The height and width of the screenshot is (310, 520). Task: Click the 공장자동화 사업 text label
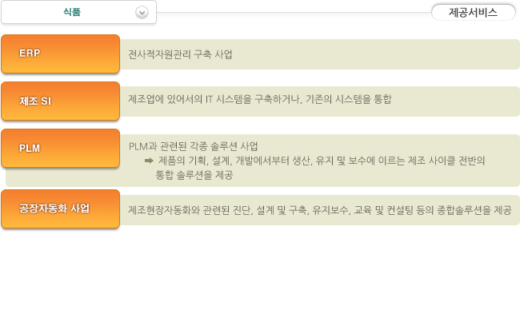pos(54,209)
